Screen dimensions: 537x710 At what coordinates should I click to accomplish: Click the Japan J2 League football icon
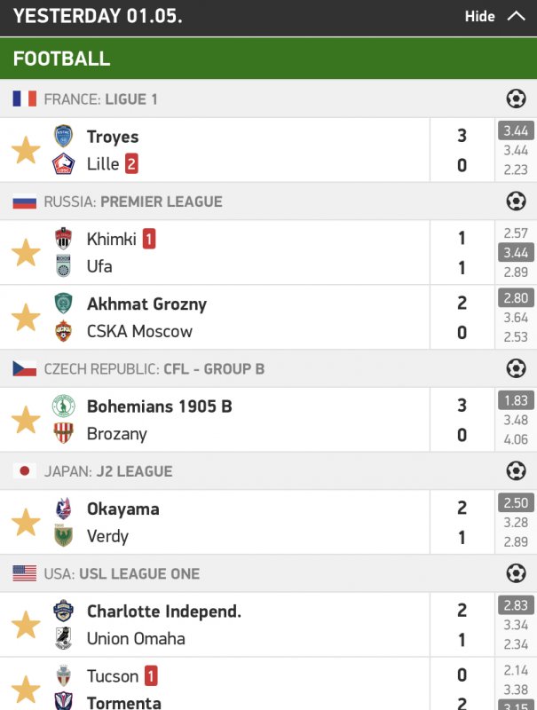click(x=516, y=470)
